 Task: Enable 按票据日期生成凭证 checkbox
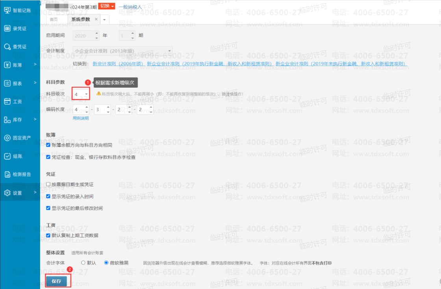click(x=48, y=184)
